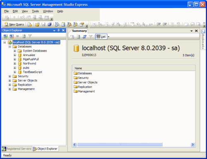Close the Object Explorer panel
Screen dimensions: 207x159
[x=63, y=30]
